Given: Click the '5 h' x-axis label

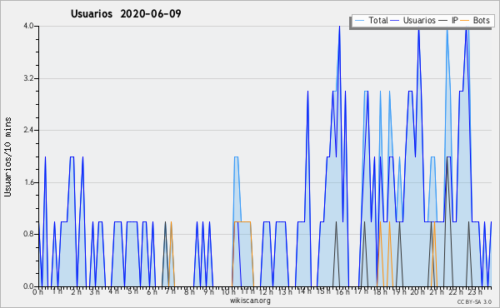Looking at the screenshot, I should [x=132, y=291].
